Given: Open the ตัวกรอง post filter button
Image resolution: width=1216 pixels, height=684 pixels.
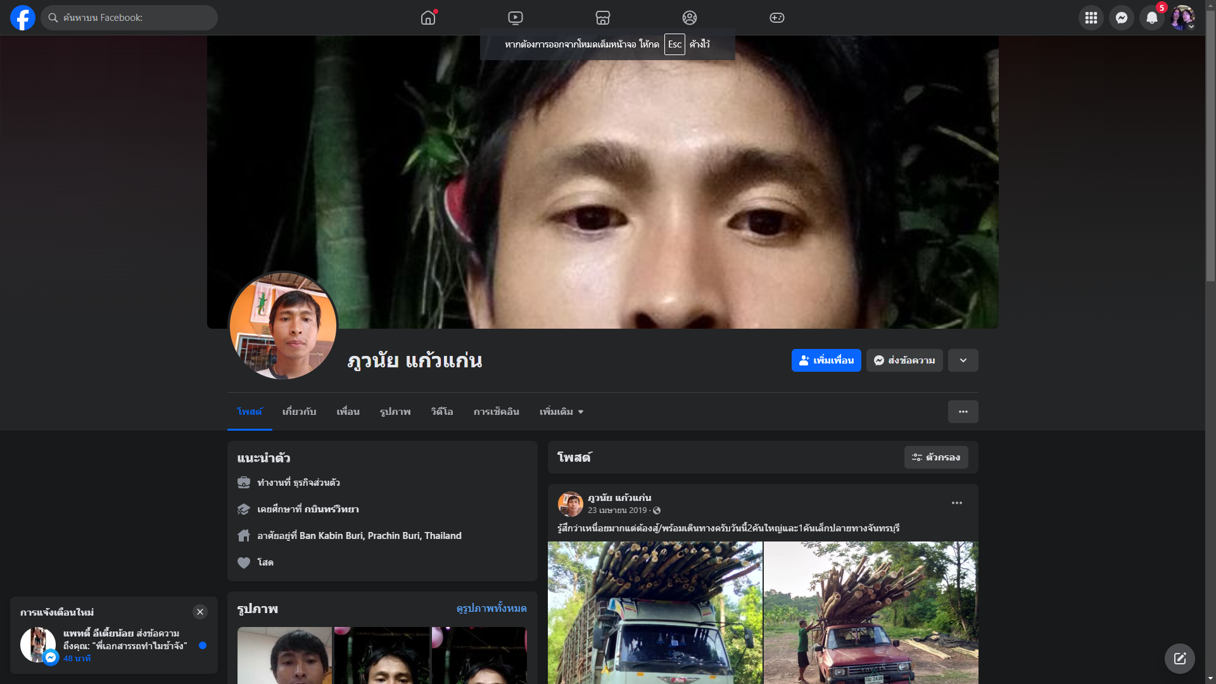Looking at the screenshot, I should (935, 457).
